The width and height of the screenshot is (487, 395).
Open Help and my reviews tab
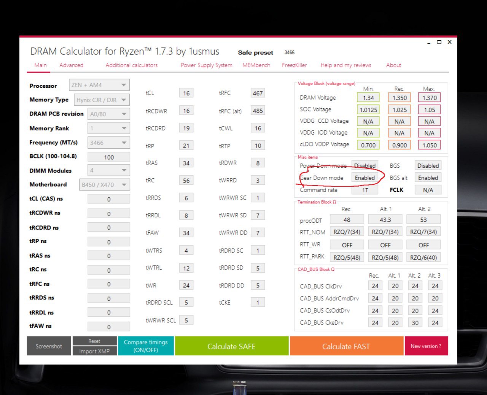tap(346, 65)
